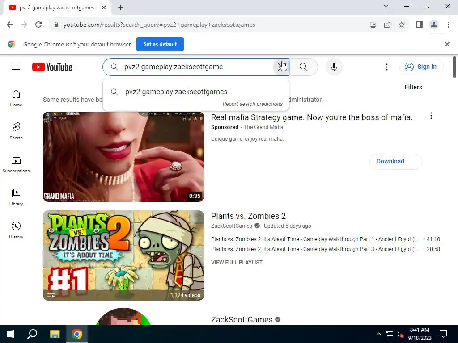
Task: Open the ad's three-dot options menu
Action: coord(431,116)
